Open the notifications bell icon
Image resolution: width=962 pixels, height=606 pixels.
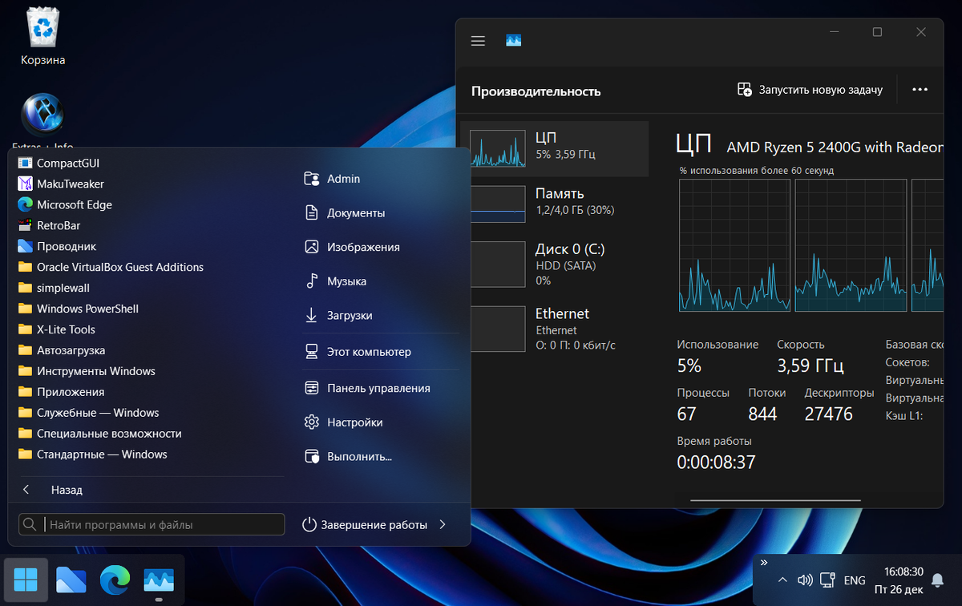click(937, 580)
